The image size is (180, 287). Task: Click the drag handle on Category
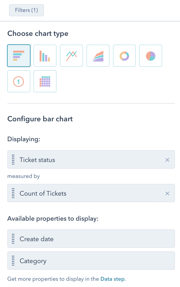pos(13,261)
